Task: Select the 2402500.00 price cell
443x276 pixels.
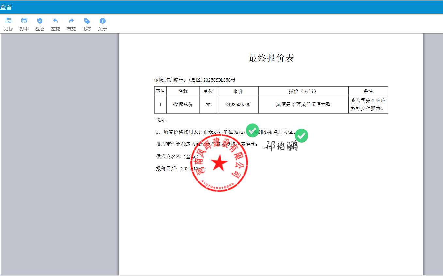Action: [x=238, y=104]
